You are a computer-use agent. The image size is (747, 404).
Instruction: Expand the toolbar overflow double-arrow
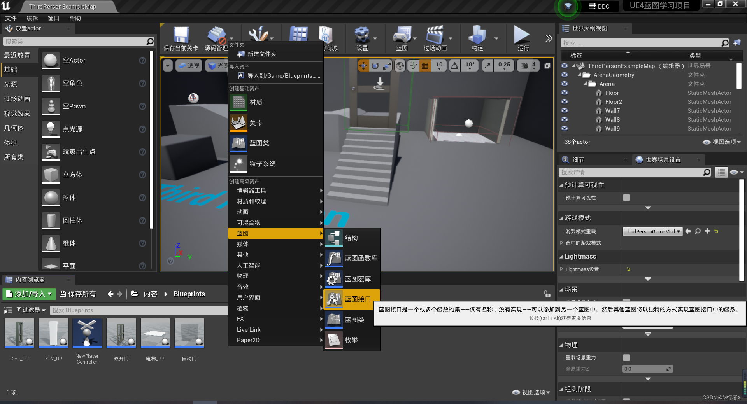tap(549, 38)
